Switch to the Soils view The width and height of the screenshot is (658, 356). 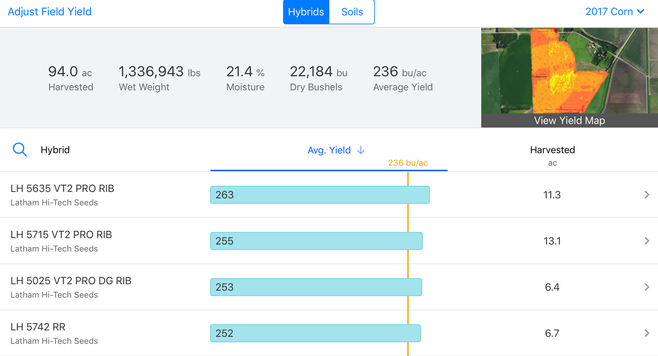[x=352, y=12]
